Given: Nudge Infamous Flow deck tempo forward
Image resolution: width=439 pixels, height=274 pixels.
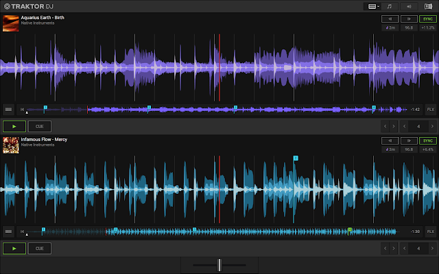Looking at the screenshot, I should [x=409, y=140].
